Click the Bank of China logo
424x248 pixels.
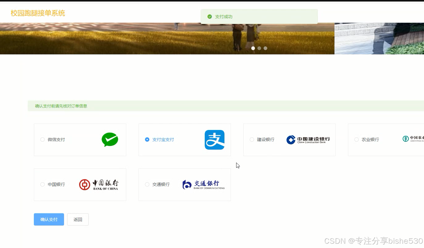pos(99,185)
